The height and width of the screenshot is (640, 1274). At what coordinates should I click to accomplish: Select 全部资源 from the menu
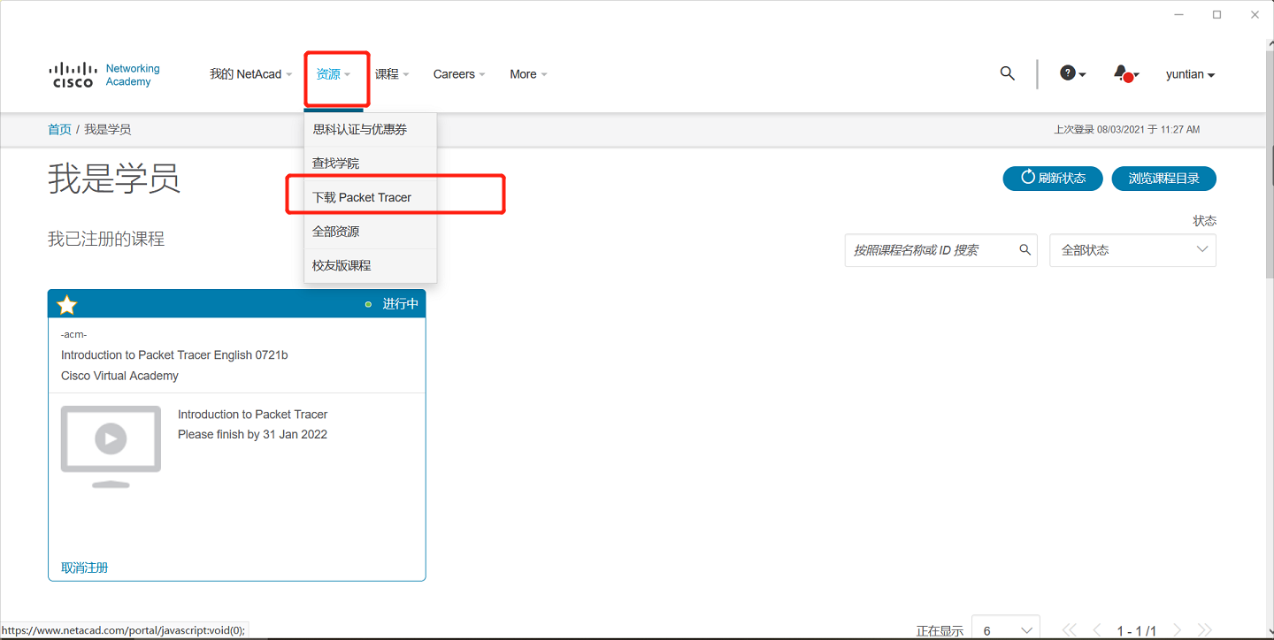(370, 232)
